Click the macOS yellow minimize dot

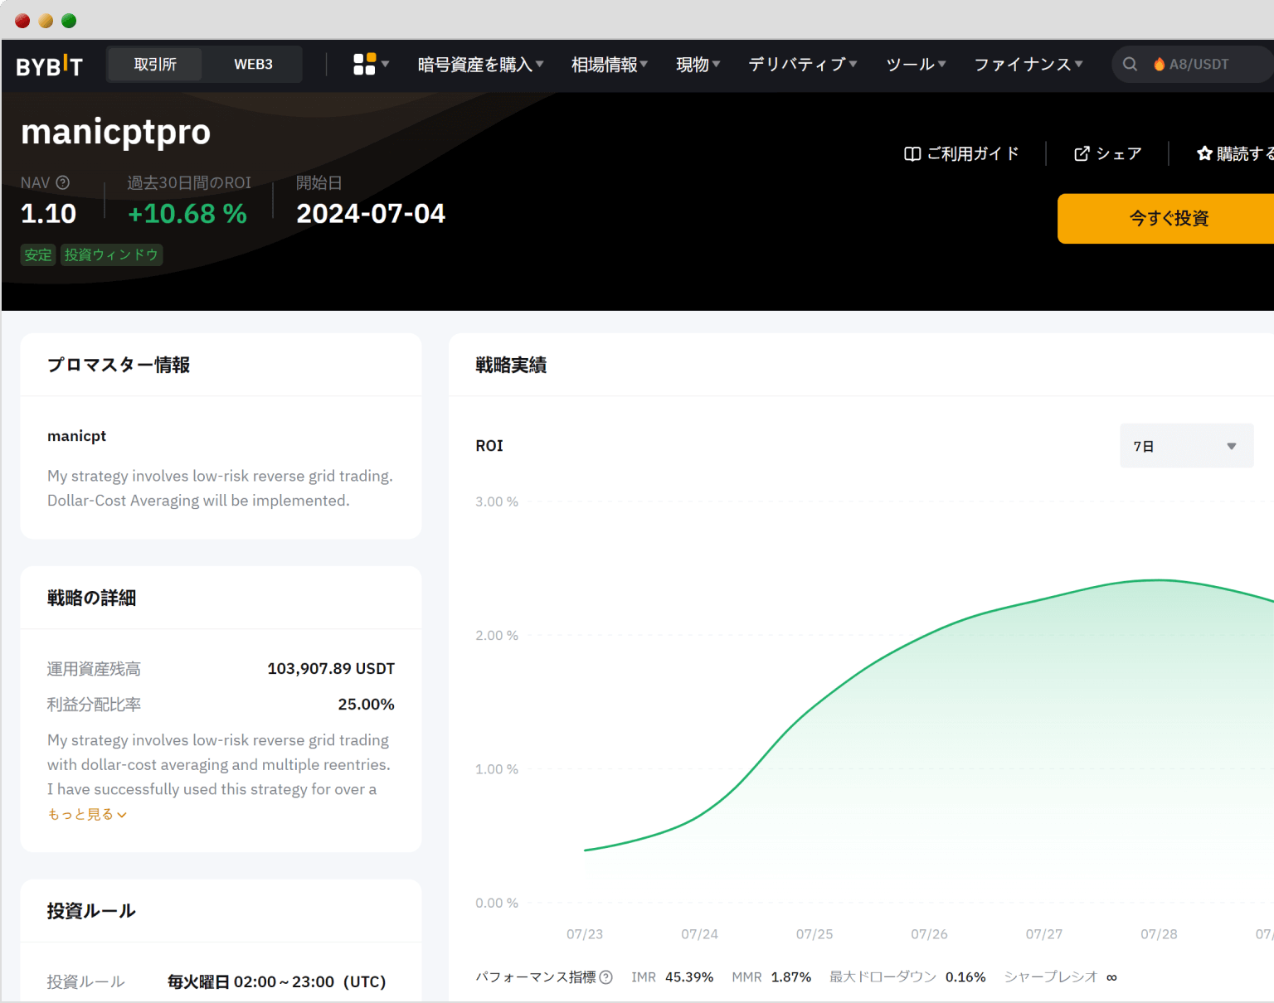click(x=46, y=21)
